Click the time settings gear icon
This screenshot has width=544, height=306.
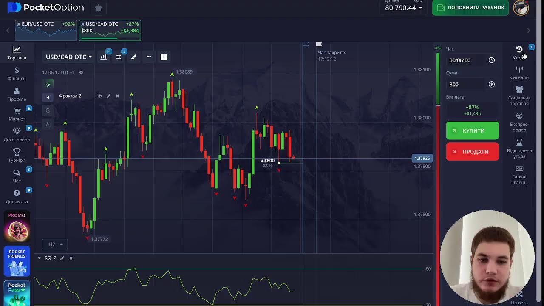81,72
